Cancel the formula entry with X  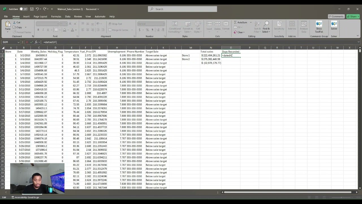pyautogui.click(x=27, y=42)
